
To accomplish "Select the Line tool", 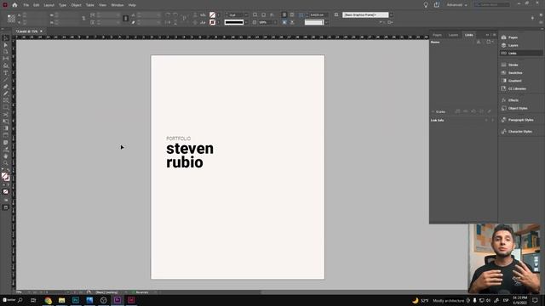I will [6, 80].
